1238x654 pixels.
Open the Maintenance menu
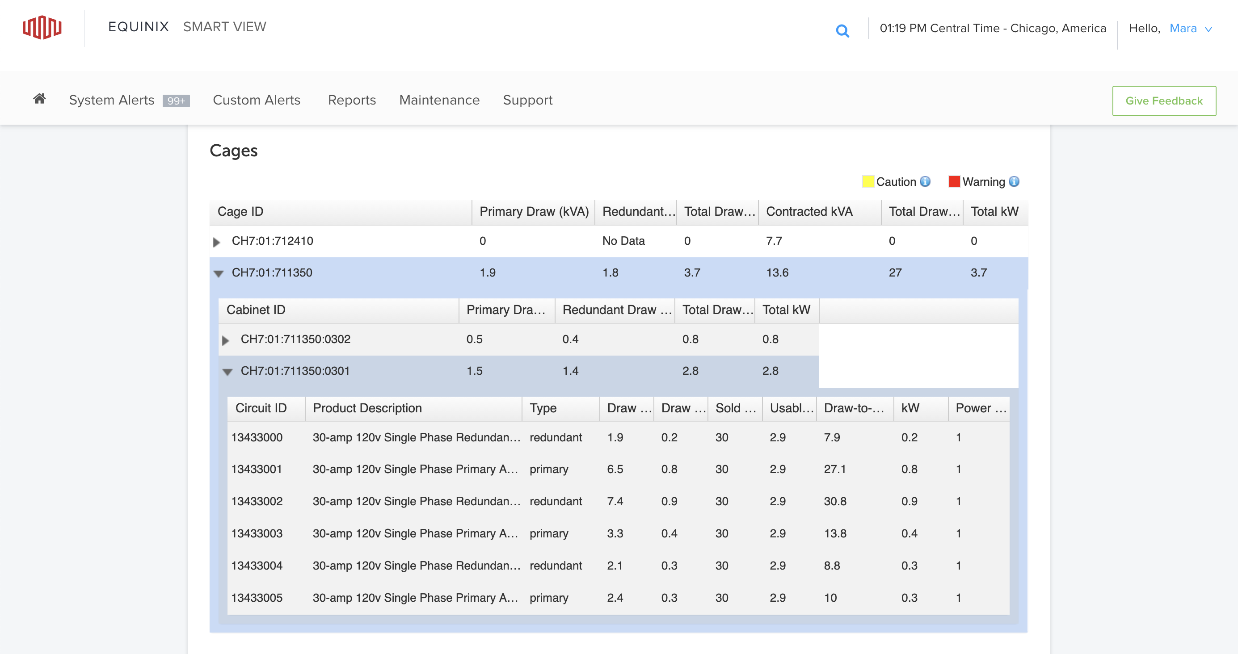[x=439, y=100]
